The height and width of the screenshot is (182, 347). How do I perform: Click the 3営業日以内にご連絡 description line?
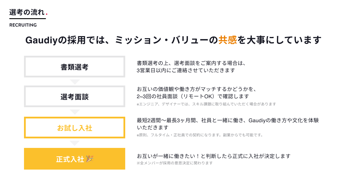186,70
